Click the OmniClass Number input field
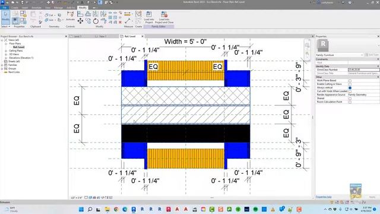Viewport: 380px width, 214px height. point(363,70)
